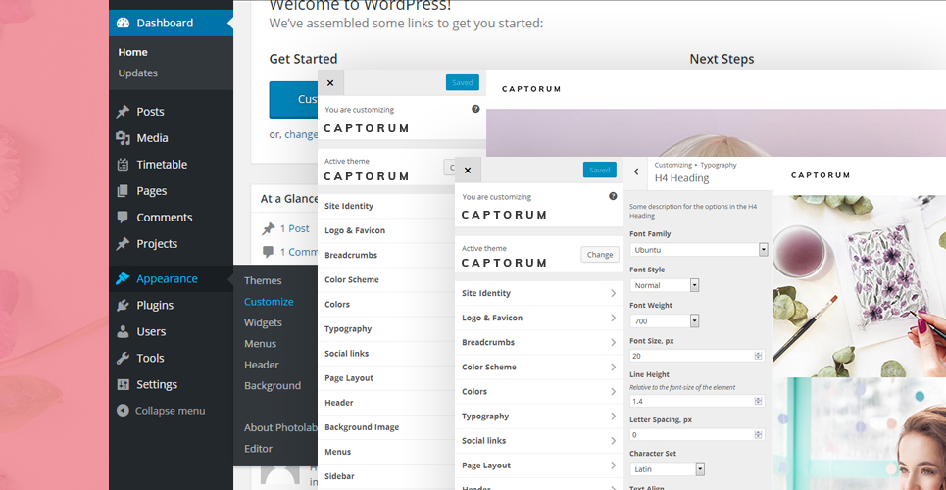Open Site Identity in the back customizer
This screenshot has height=490, width=946.
point(386,207)
